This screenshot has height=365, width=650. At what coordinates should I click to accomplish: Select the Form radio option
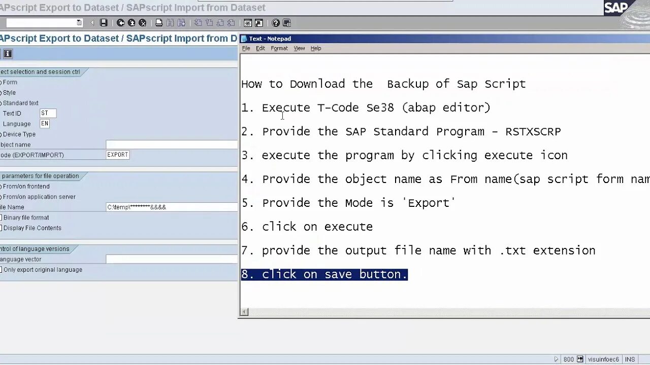(1, 82)
